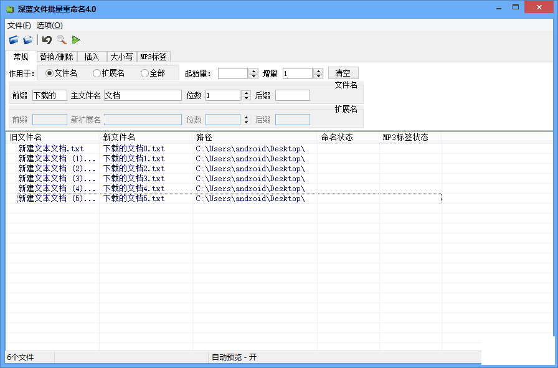Click new name 下载的文档1.txt
The width and height of the screenshot is (558, 368).
click(x=134, y=158)
